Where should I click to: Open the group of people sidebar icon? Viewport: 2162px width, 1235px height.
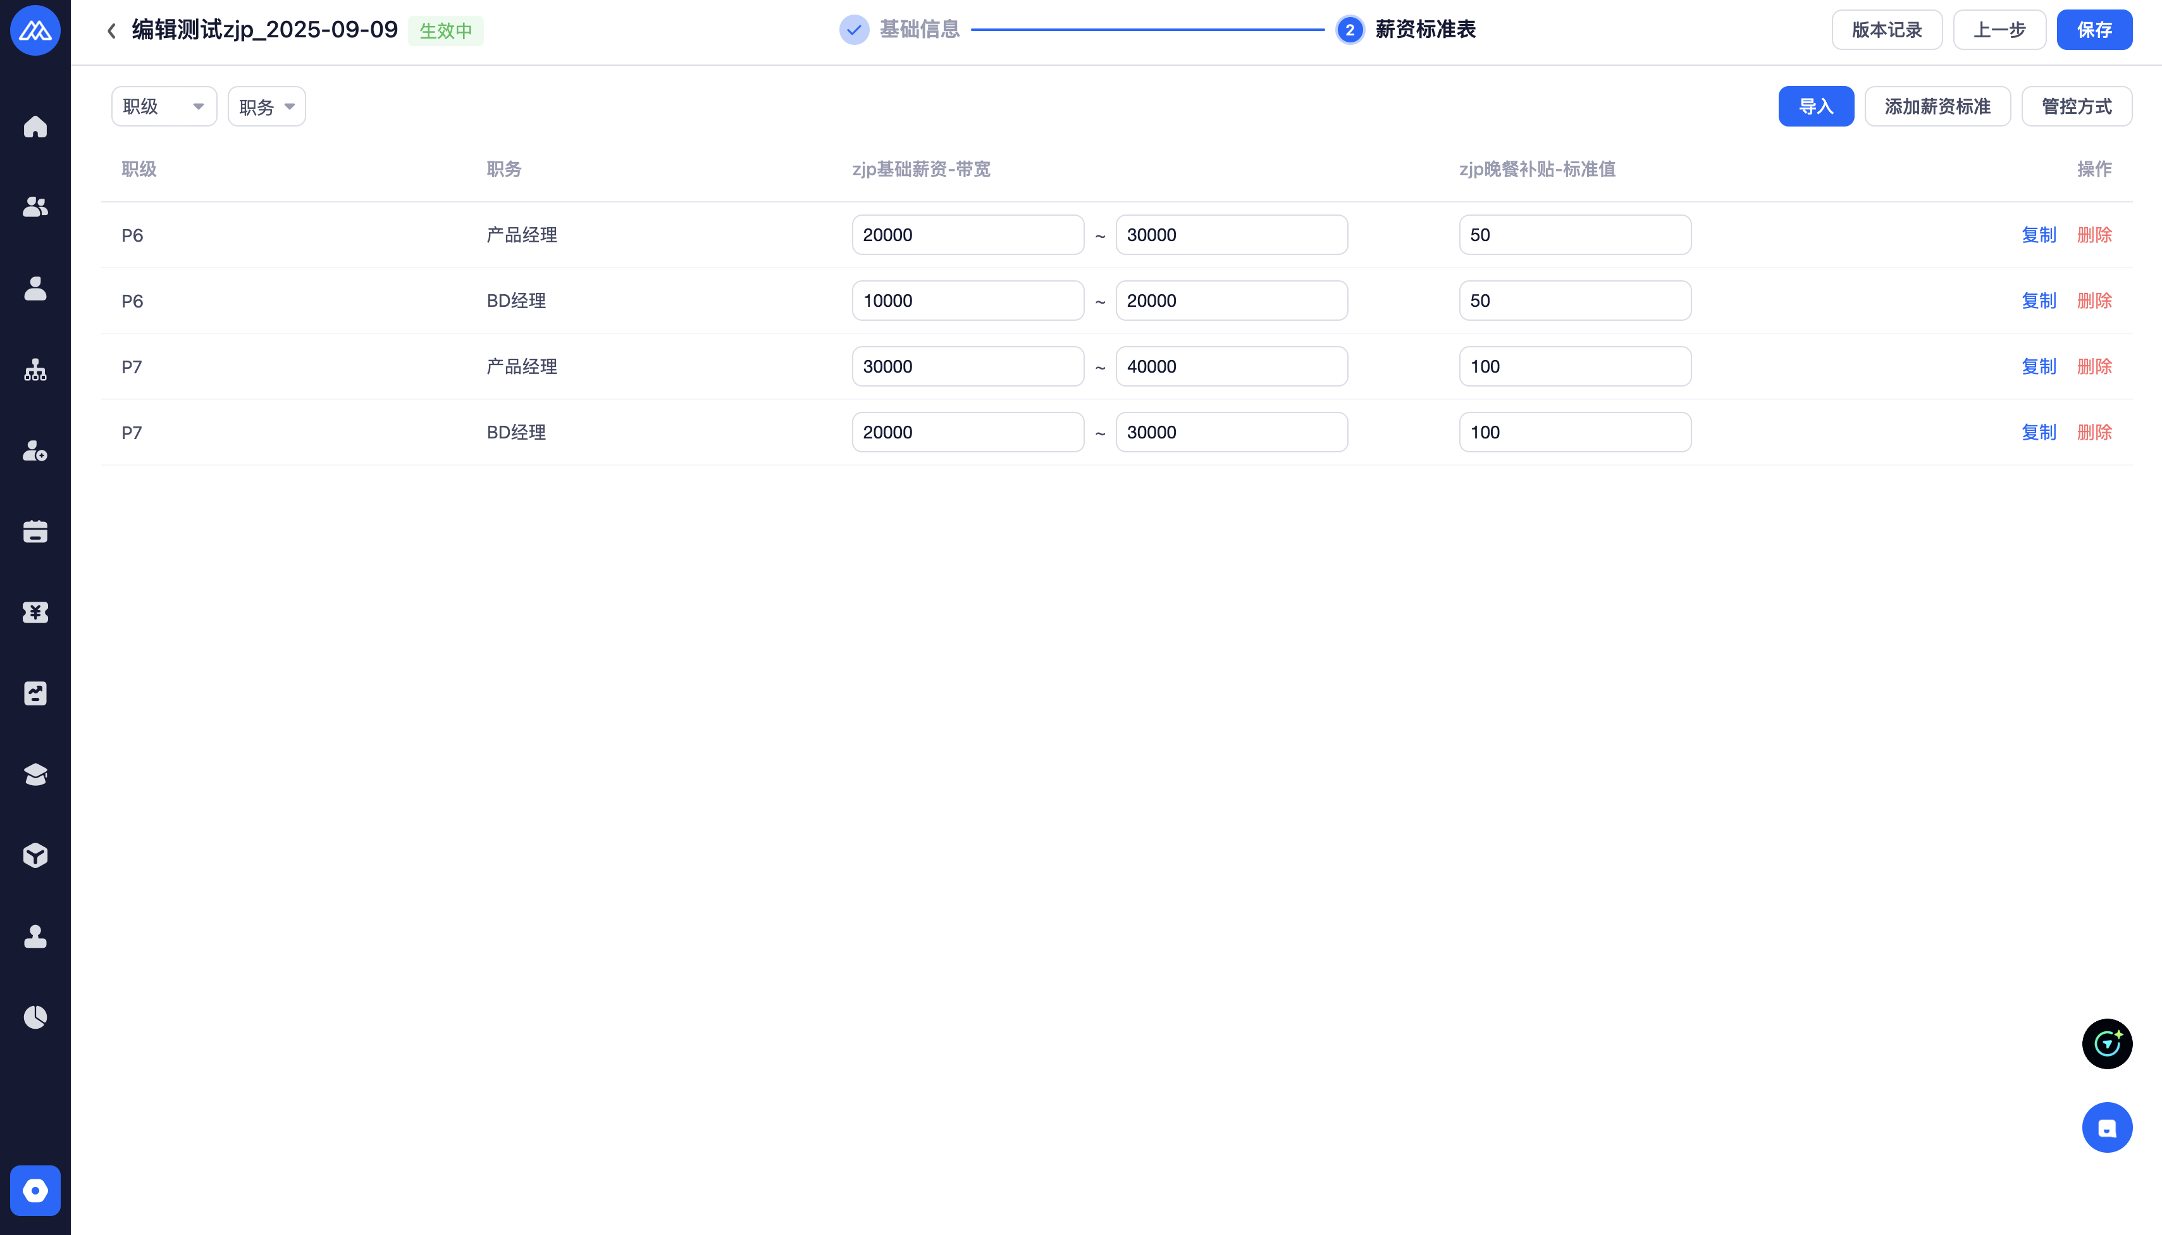[35, 207]
